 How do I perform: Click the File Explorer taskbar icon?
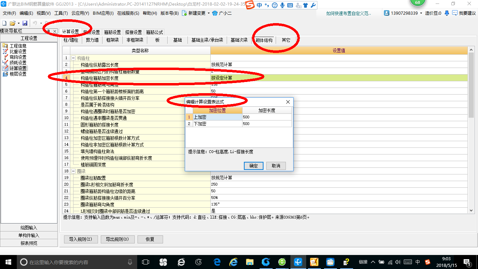tap(249, 262)
